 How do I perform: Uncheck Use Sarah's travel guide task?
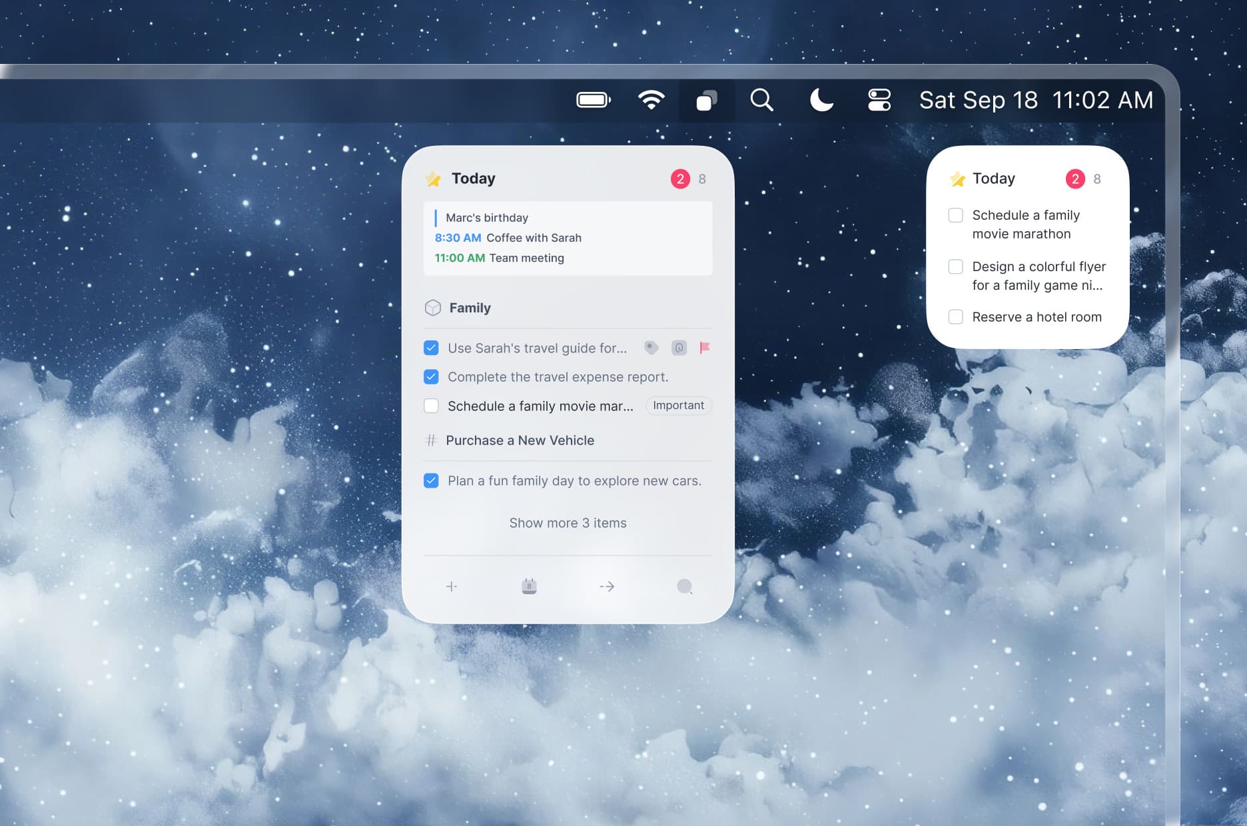pyautogui.click(x=431, y=348)
